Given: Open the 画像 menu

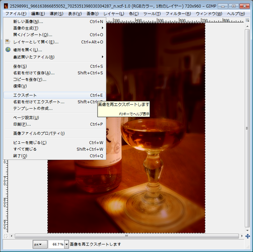Looking at the screenshot, I should 93,14.
